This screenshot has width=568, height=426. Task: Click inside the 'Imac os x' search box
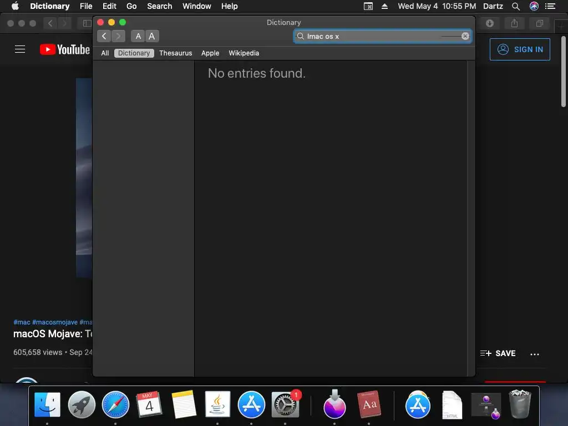(383, 36)
